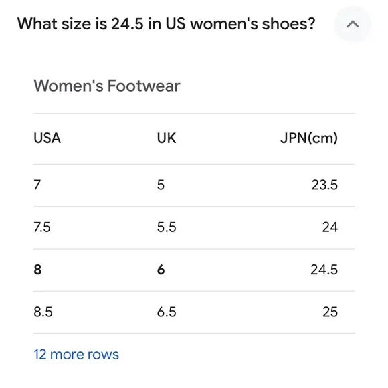Click the word 'shoes?' in the question
The image size is (388, 388).
point(288,24)
